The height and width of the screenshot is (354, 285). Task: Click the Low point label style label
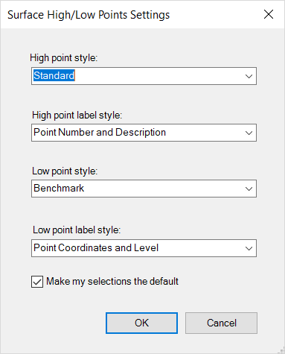tap(77, 230)
